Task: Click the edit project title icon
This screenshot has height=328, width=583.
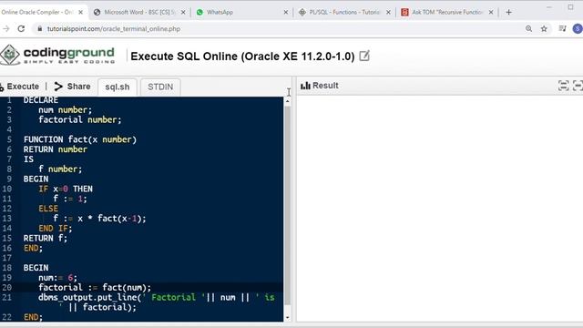Action: [364, 56]
